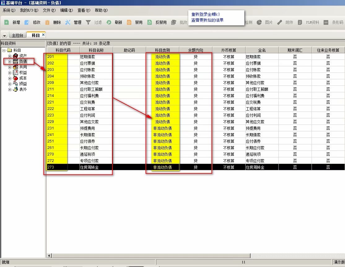Click the 重新登录金蝶k3 link
The width and height of the screenshot is (345, 267).
tap(206, 14)
